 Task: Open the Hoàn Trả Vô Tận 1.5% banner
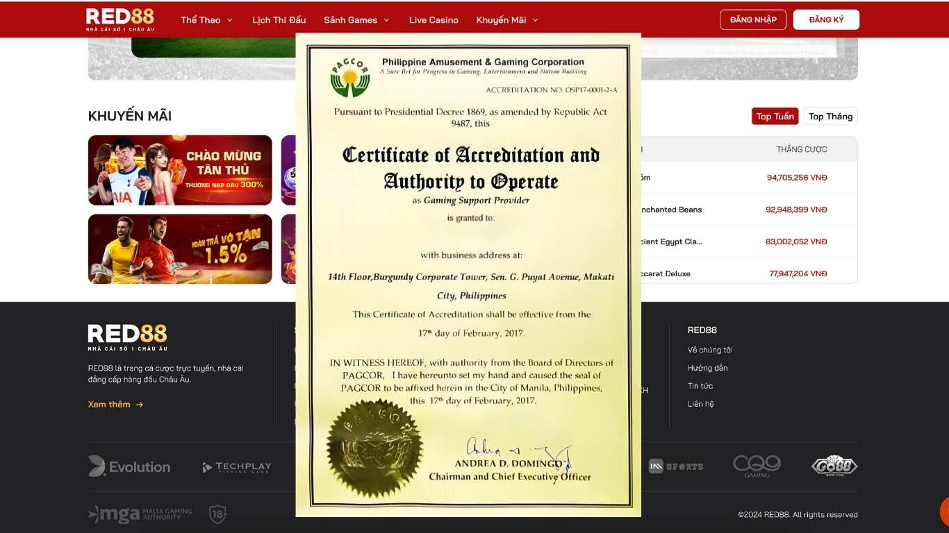click(180, 248)
